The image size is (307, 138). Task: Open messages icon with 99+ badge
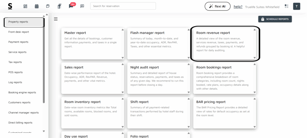tap(71, 6)
